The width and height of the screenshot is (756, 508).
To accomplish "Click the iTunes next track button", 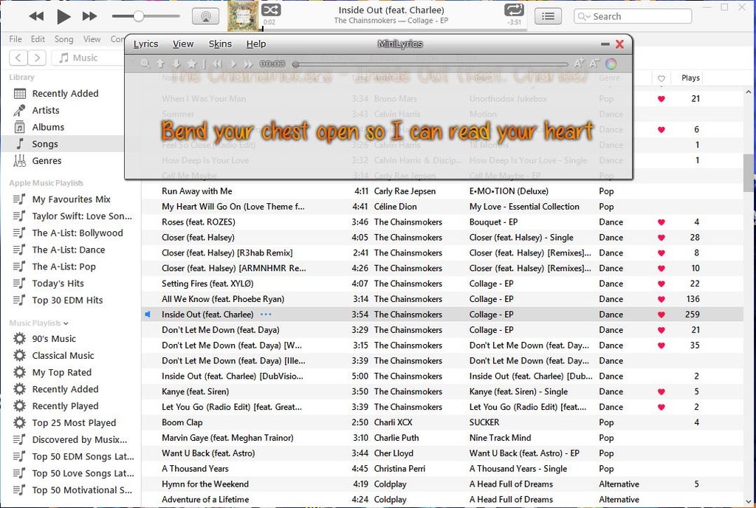I will click(x=89, y=16).
